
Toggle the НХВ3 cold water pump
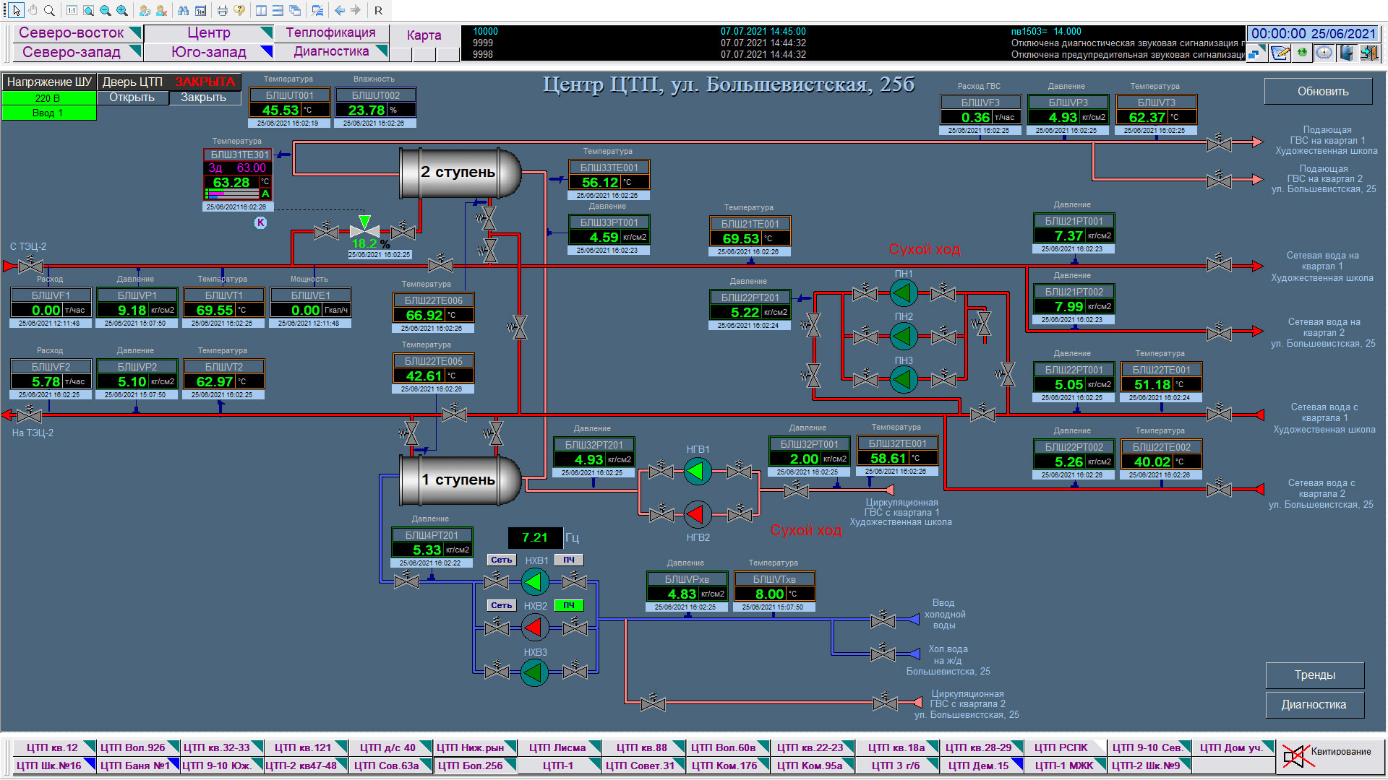tap(534, 672)
